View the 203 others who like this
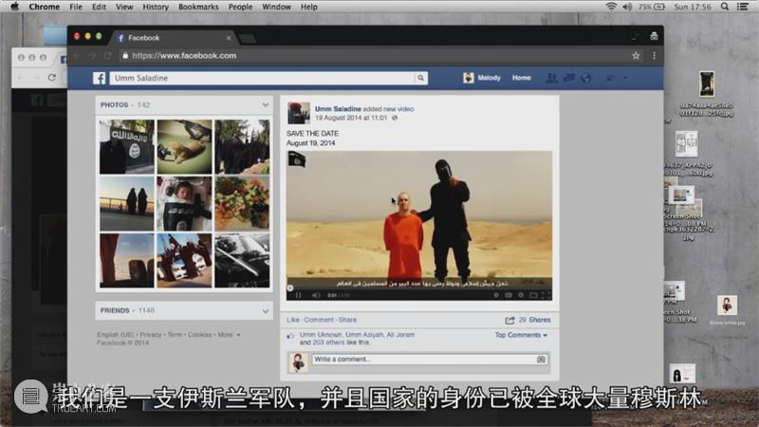The height and width of the screenshot is (427, 759). [x=328, y=343]
